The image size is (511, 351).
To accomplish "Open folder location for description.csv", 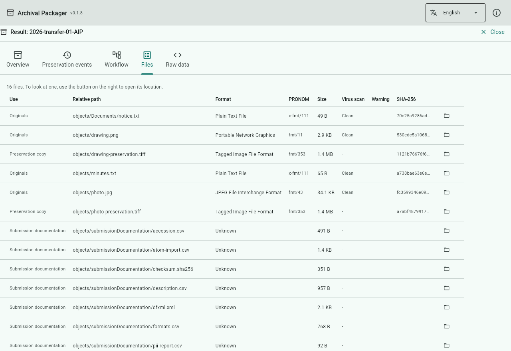I will click(x=447, y=288).
